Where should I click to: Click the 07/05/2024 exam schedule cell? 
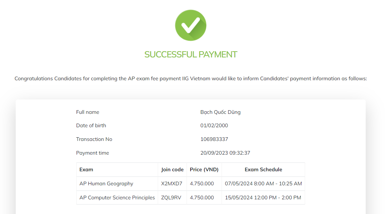(263, 184)
